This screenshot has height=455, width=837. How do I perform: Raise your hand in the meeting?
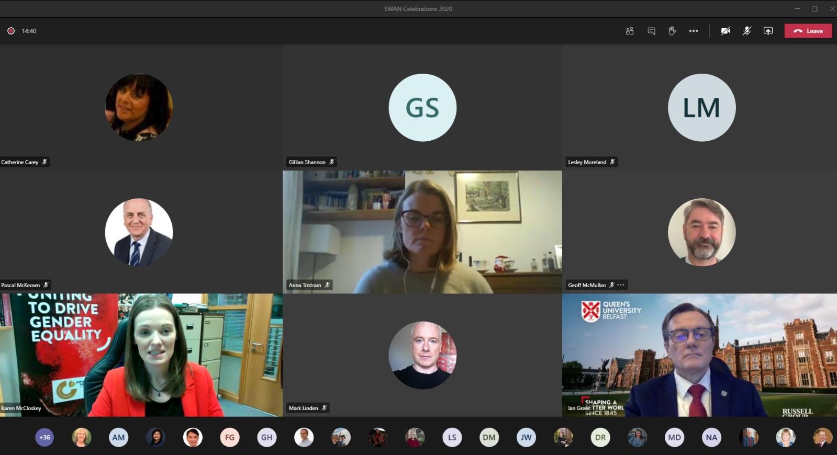coord(672,31)
